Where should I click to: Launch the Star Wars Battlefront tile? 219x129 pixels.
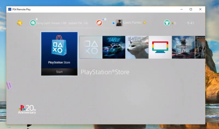[183, 47]
